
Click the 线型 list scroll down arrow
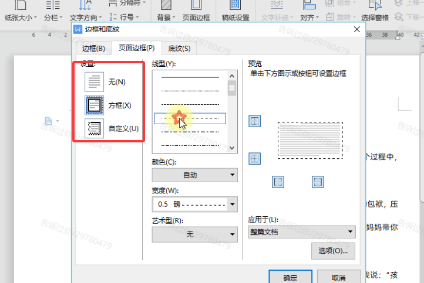pyautogui.click(x=232, y=148)
